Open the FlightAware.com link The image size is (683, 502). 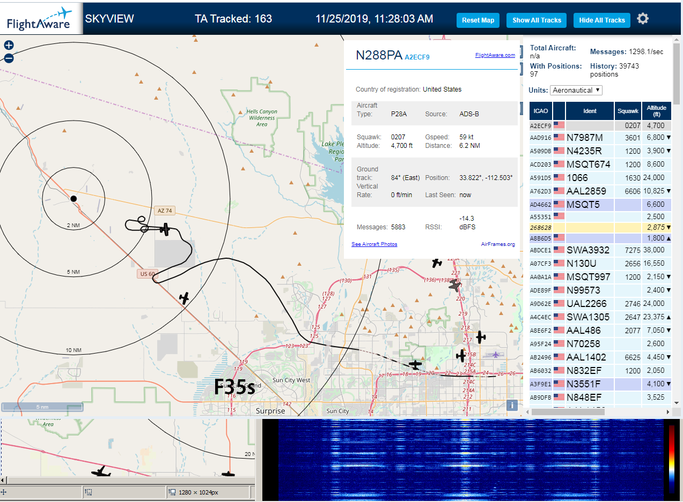[495, 55]
